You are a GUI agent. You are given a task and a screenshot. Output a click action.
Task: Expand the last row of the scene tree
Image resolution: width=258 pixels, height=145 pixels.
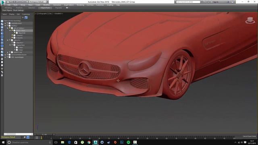pyautogui.click(x=5, y=57)
